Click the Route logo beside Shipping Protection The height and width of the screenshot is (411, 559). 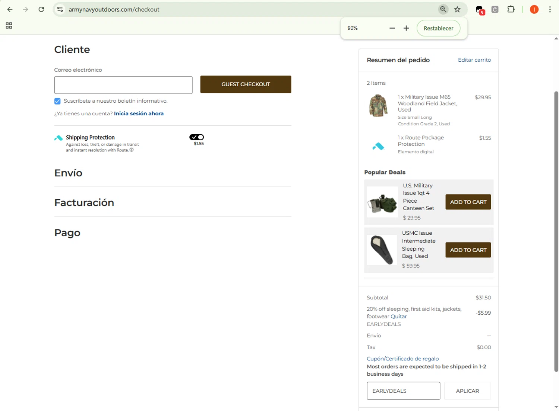59,138
